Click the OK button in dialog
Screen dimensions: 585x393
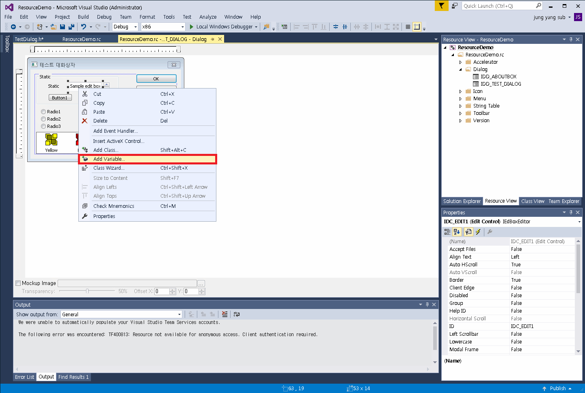coord(156,79)
